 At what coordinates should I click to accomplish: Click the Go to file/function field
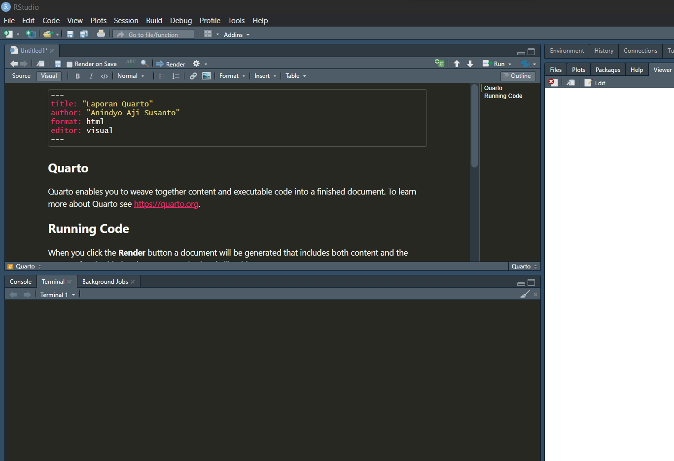pyautogui.click(x=154, y=34)
